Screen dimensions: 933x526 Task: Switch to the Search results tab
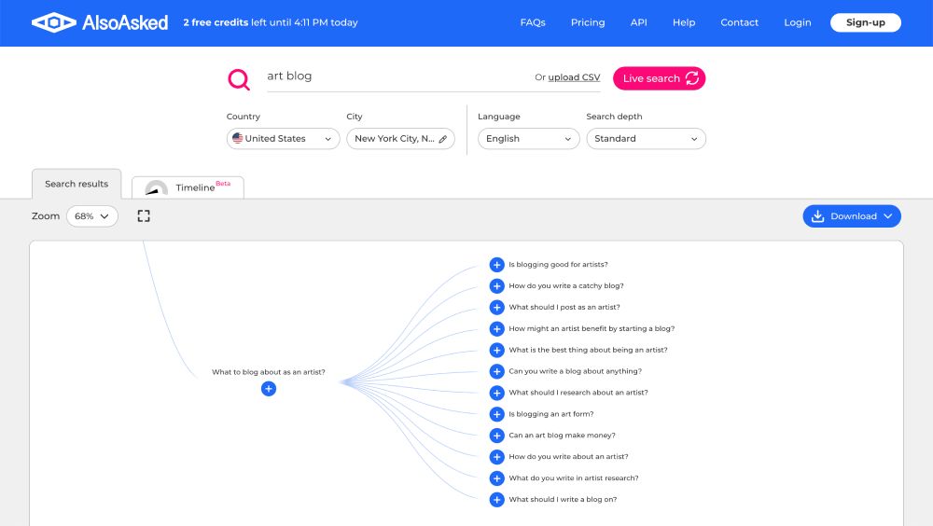click(x=77, y=184)
